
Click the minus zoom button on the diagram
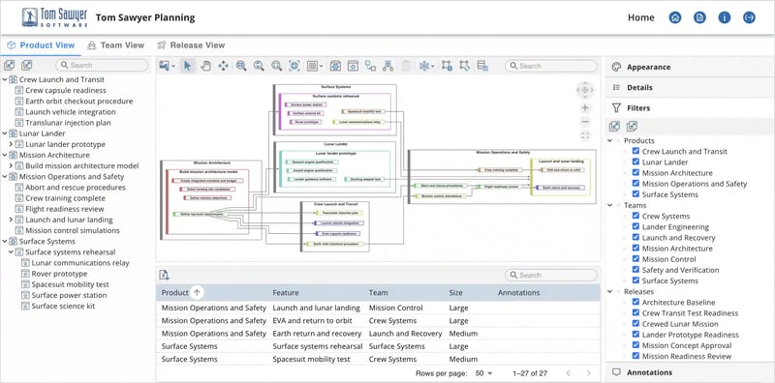pos(585,122)
